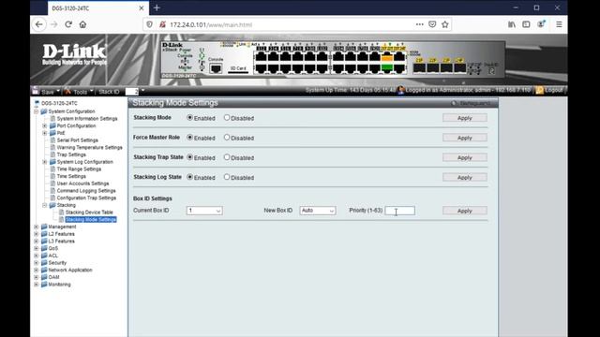Screen dimensions: 600x337
Task: Set Stacking Mode to Disabled
Action: pos(227,118)
